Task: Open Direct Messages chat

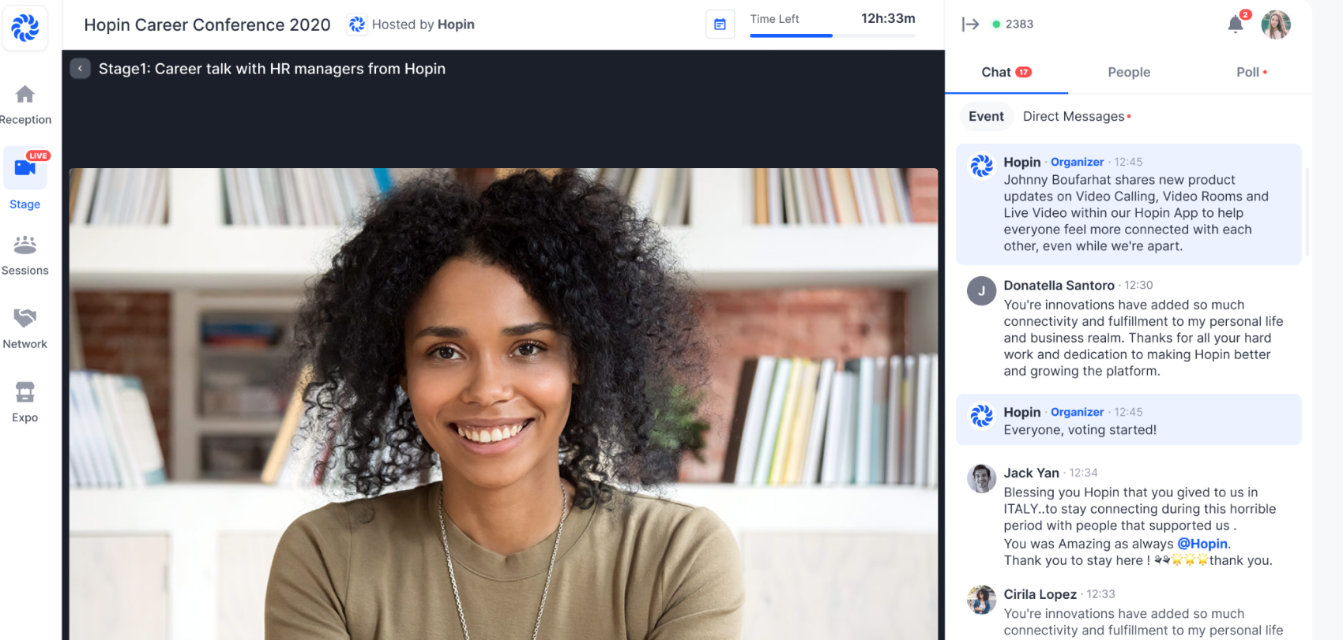Action: [x=1077, y=117]
